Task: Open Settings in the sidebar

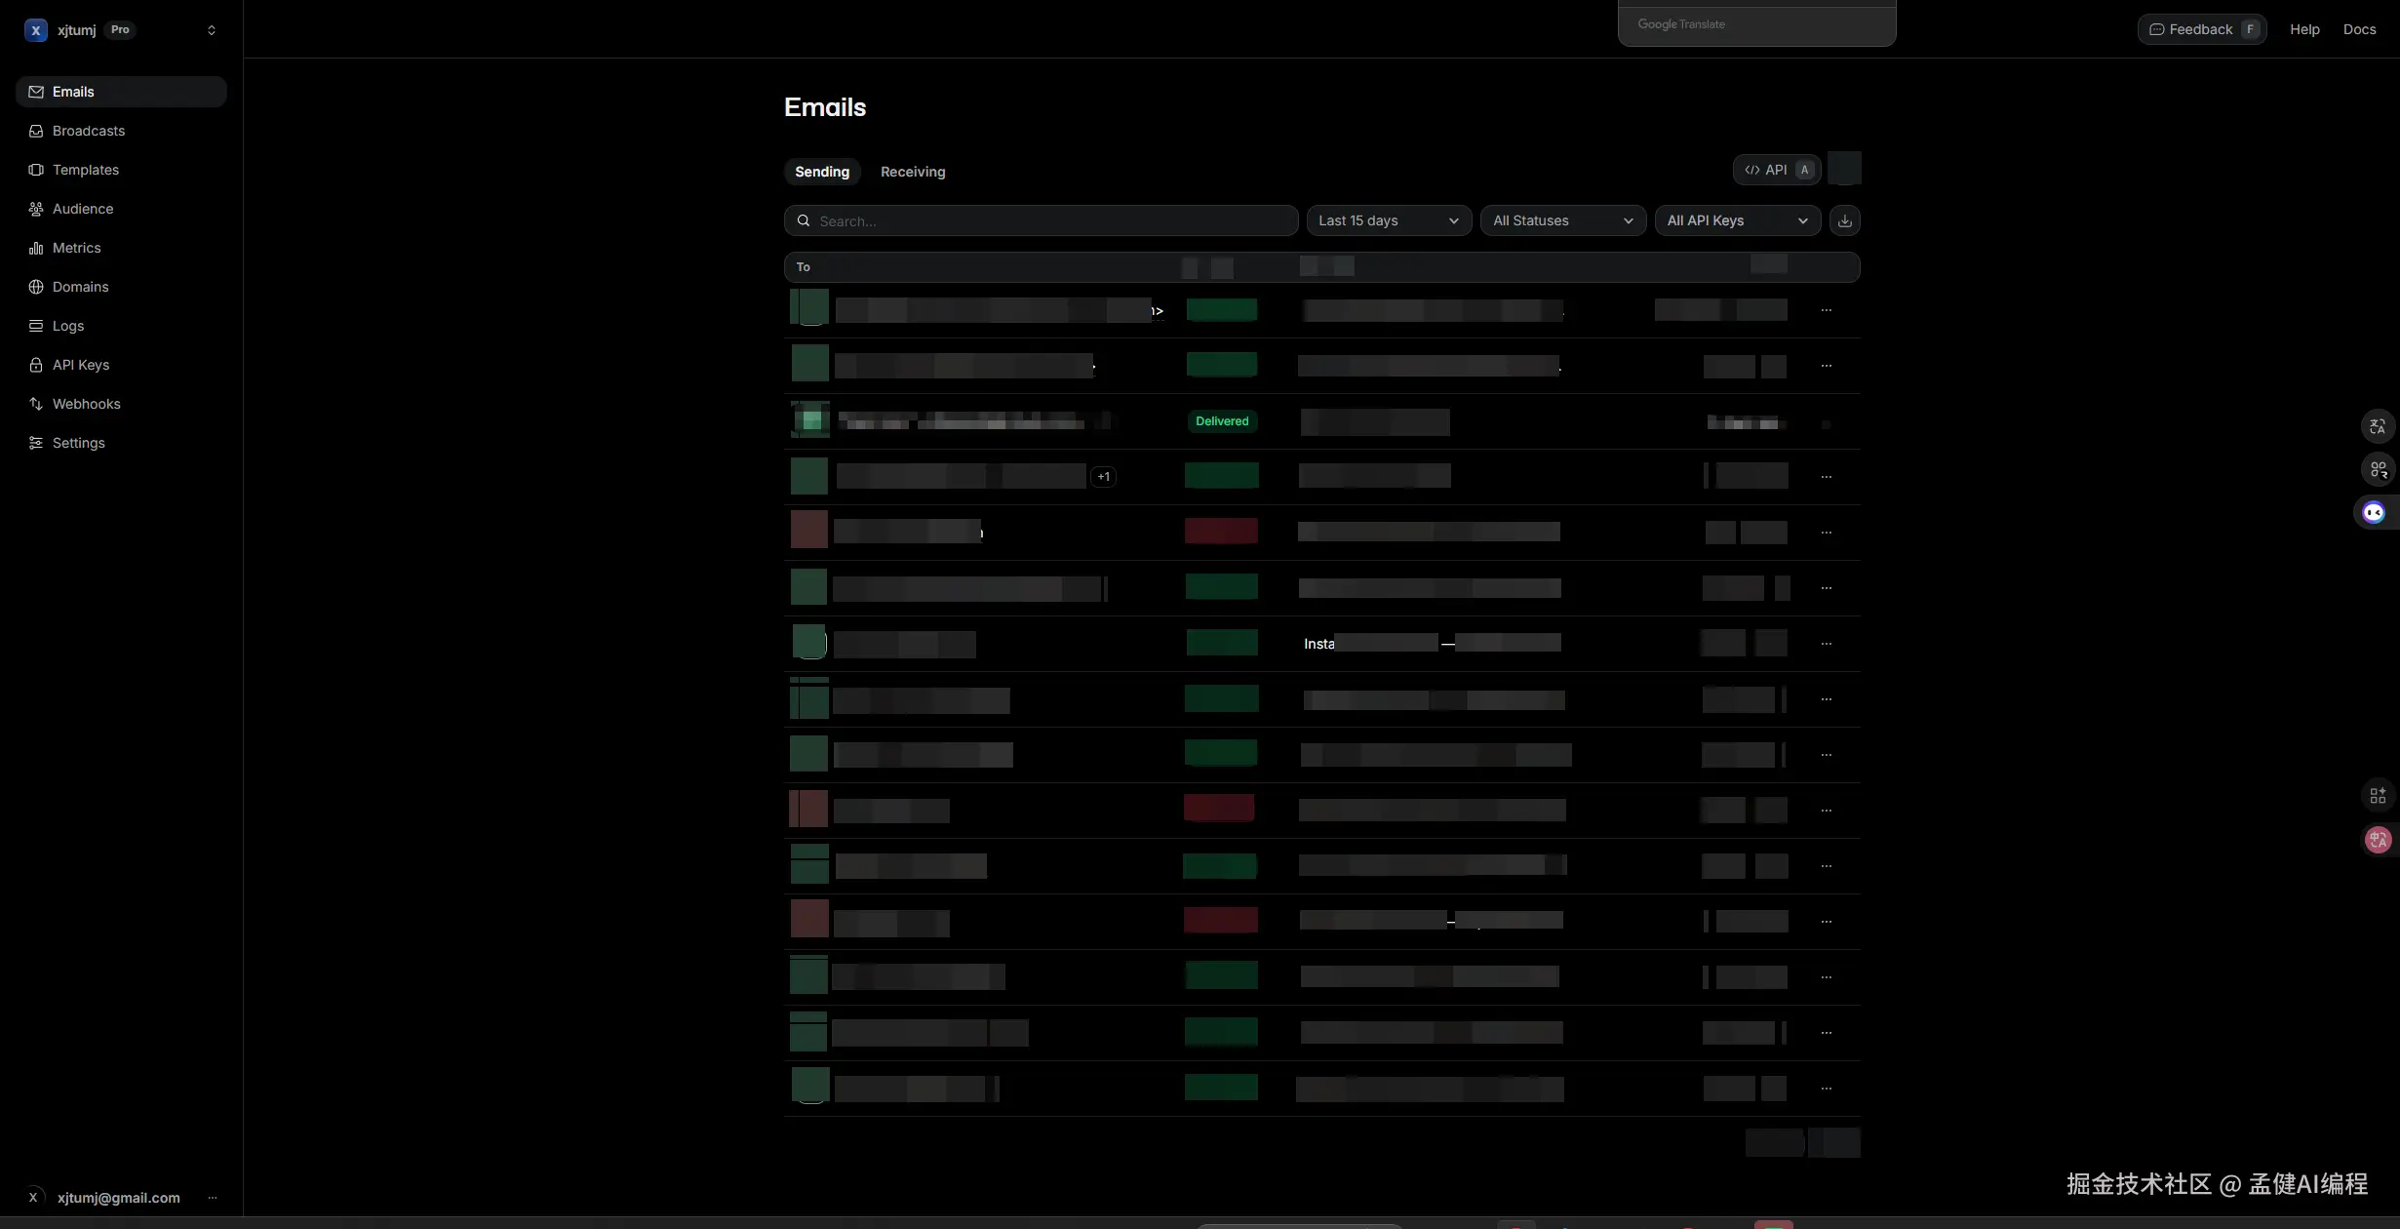Action: point(78,443)
